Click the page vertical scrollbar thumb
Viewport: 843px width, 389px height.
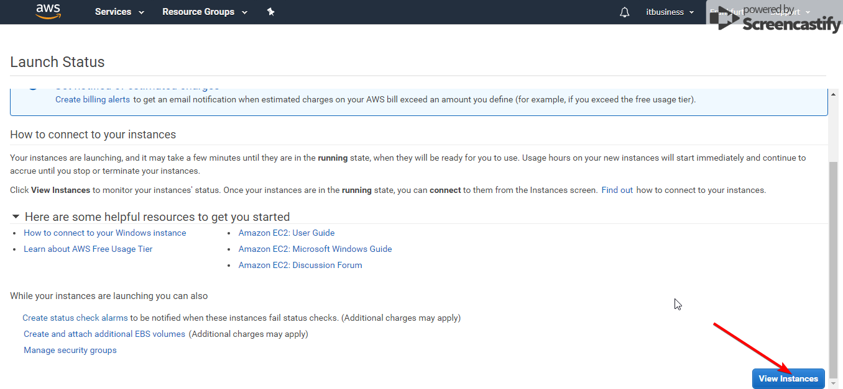coord(833,261)
